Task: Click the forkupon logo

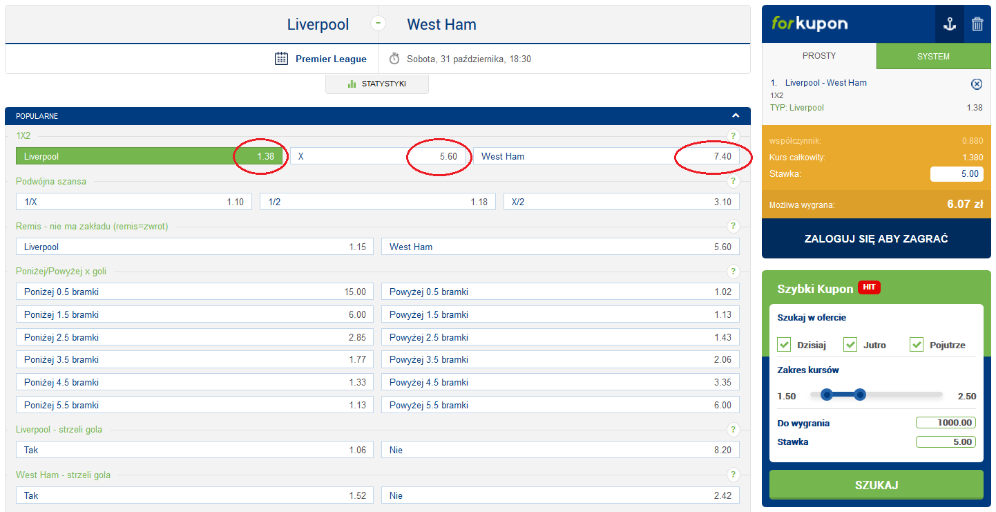Action: pyautogui.click(x=809, y=23)
